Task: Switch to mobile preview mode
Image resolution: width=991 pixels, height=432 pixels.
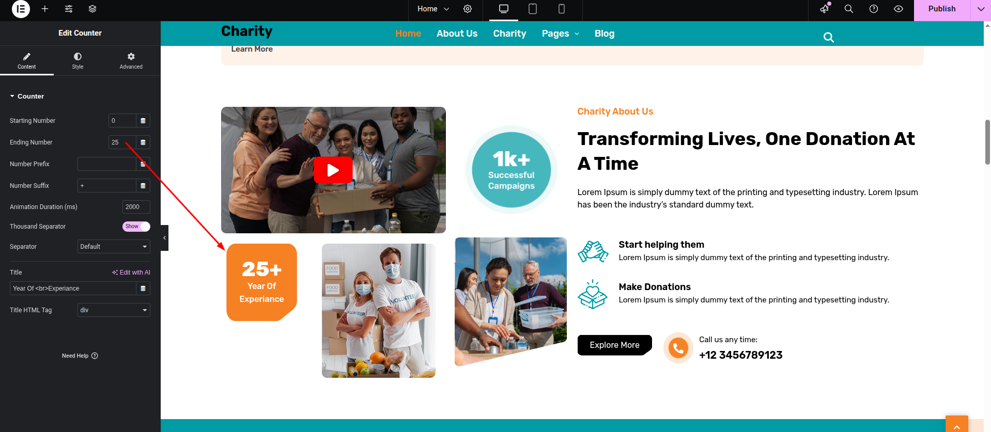Action: coord(562,9)
